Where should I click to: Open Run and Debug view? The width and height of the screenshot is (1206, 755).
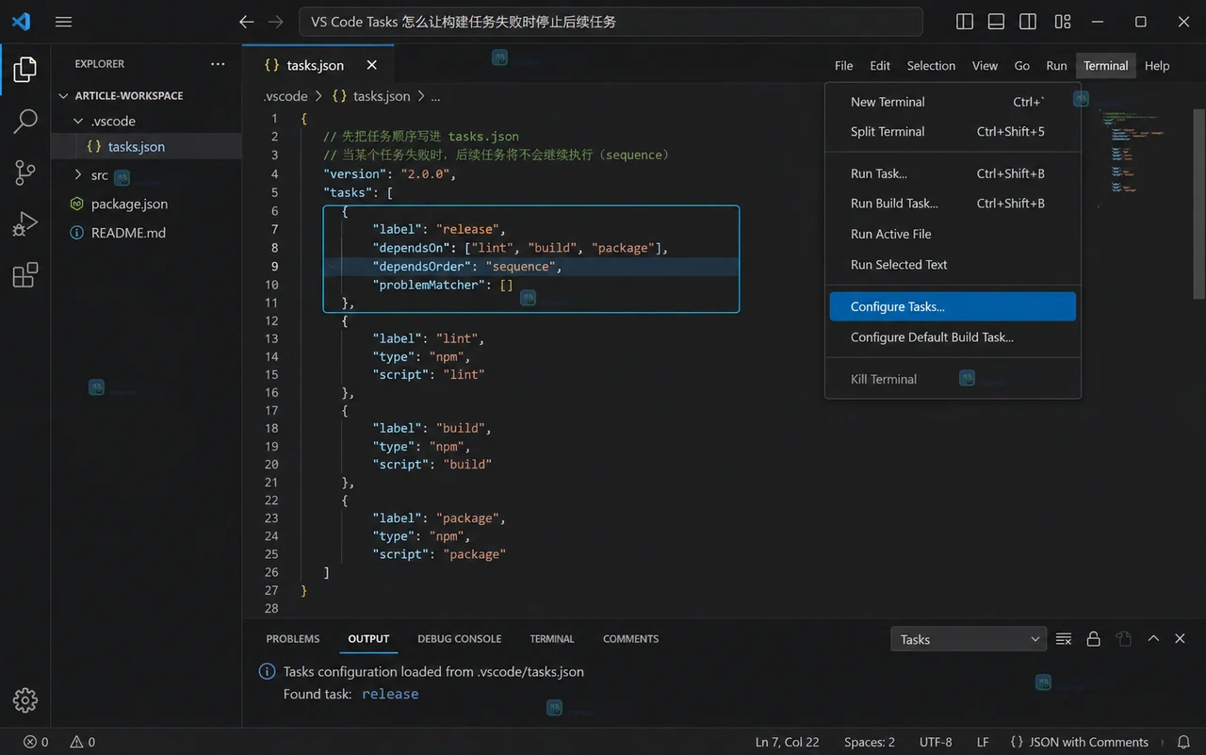[x=25, y=223]
